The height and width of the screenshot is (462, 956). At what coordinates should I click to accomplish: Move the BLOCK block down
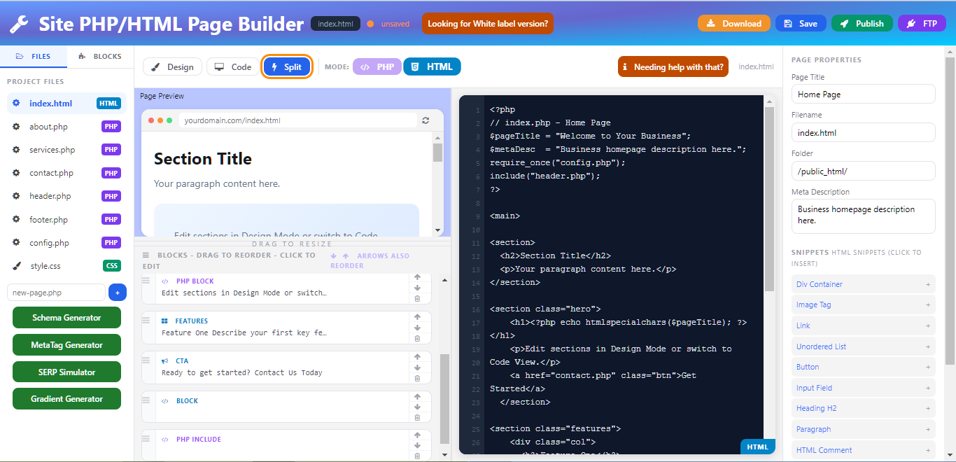click(x=417, y=407)
